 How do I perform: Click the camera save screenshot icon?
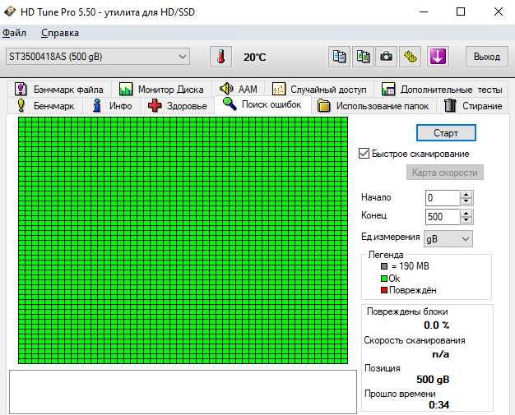coord(387,57)
